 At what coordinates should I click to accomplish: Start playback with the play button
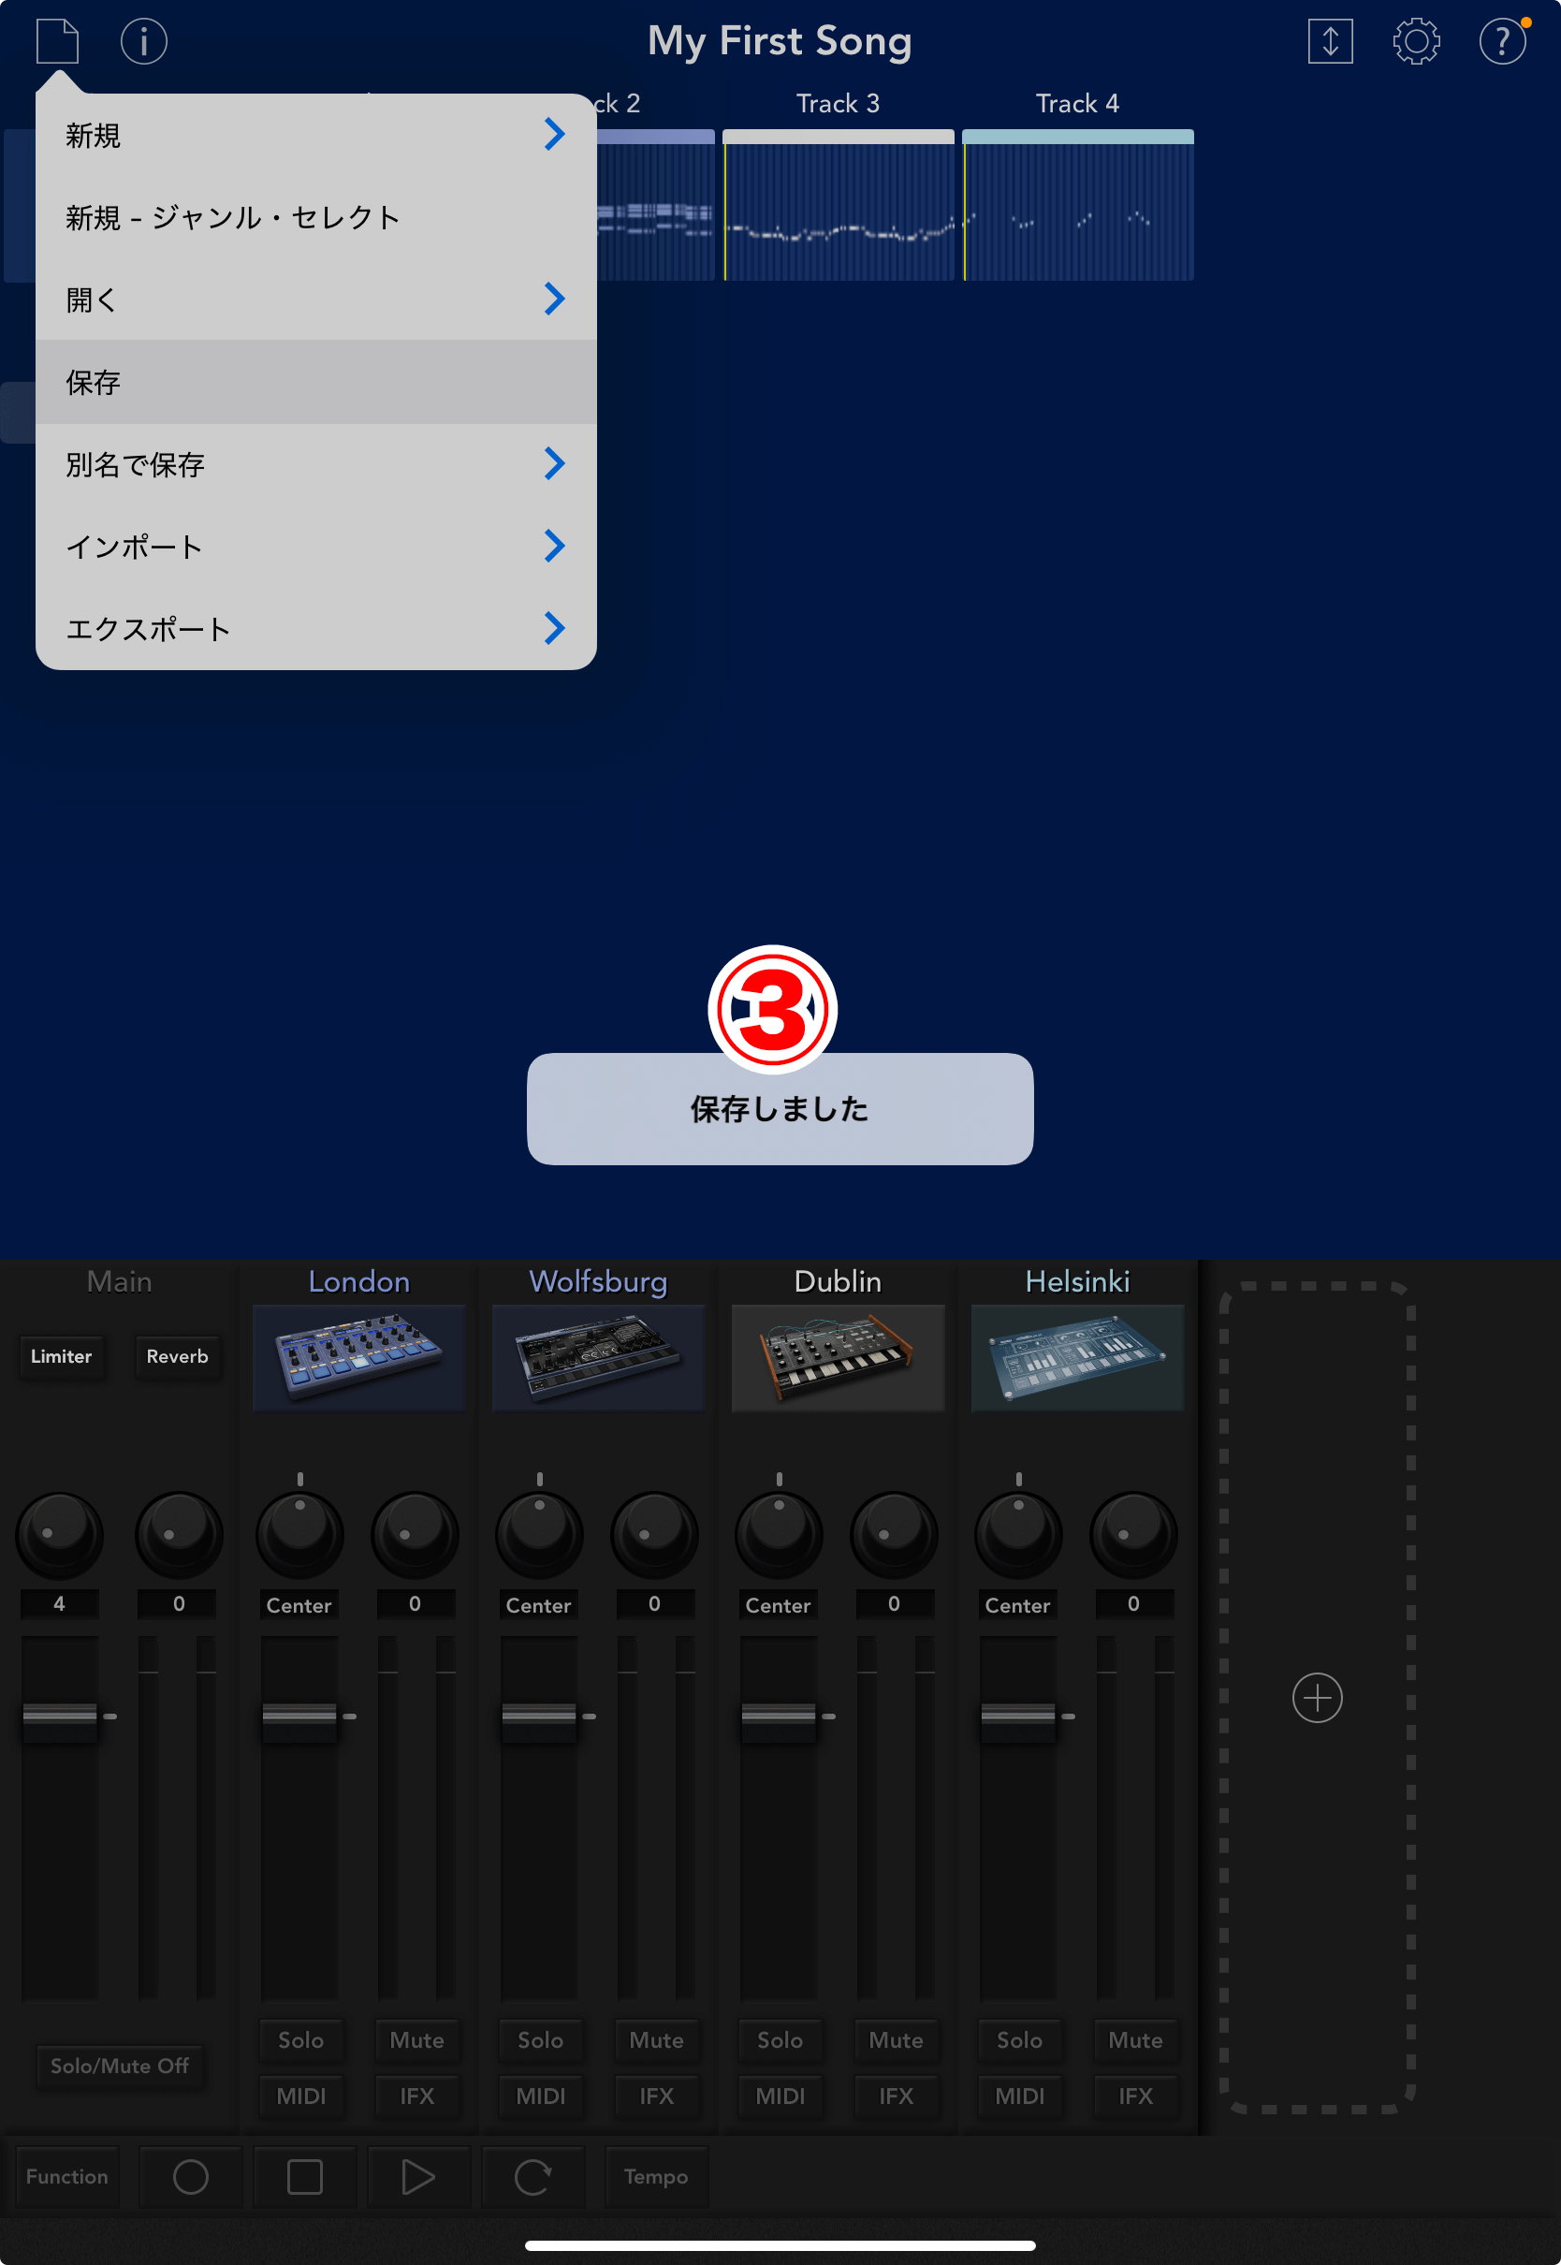pyautogui.click(x=418, y=2177)
